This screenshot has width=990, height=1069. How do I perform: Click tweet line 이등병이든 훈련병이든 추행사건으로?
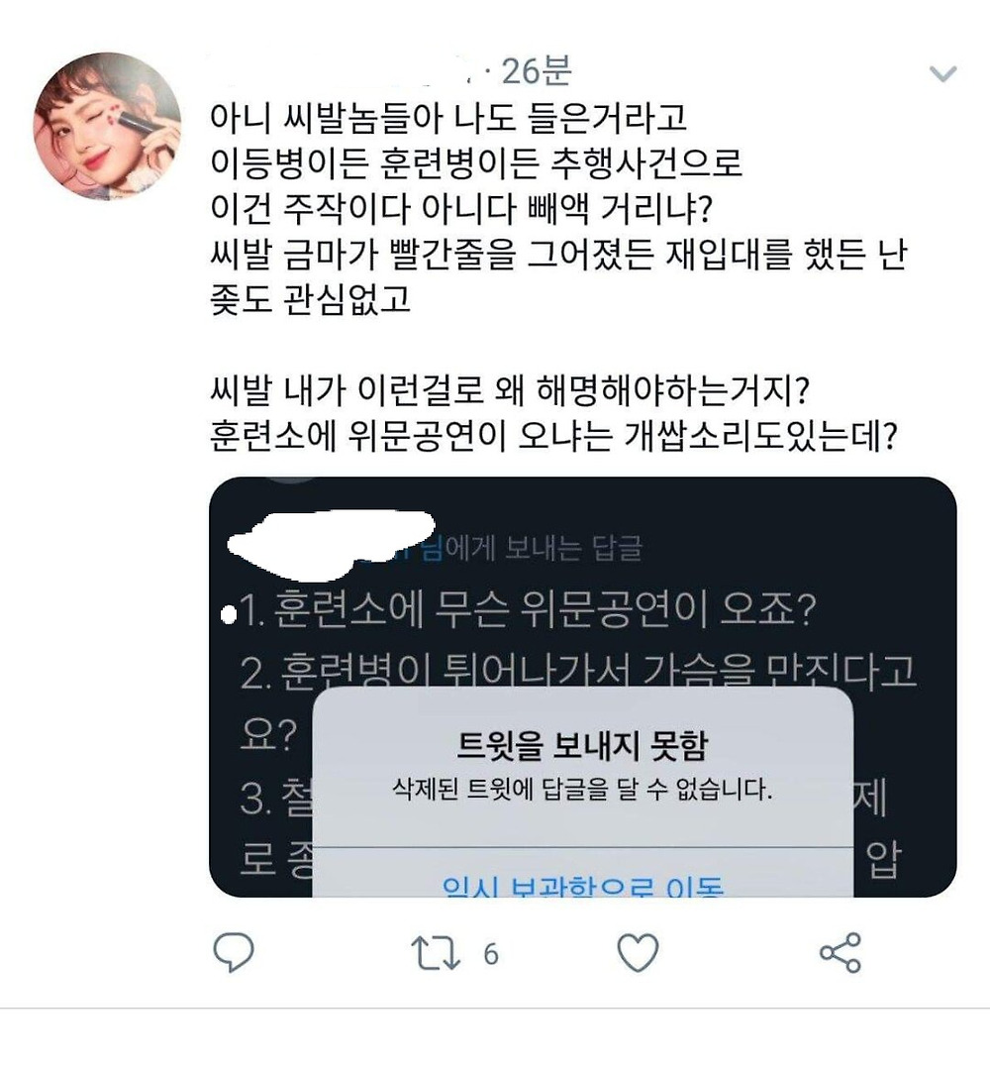[x=475, y=162]
